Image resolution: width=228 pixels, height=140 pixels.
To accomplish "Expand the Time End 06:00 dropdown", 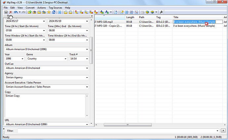I will 87,30.
